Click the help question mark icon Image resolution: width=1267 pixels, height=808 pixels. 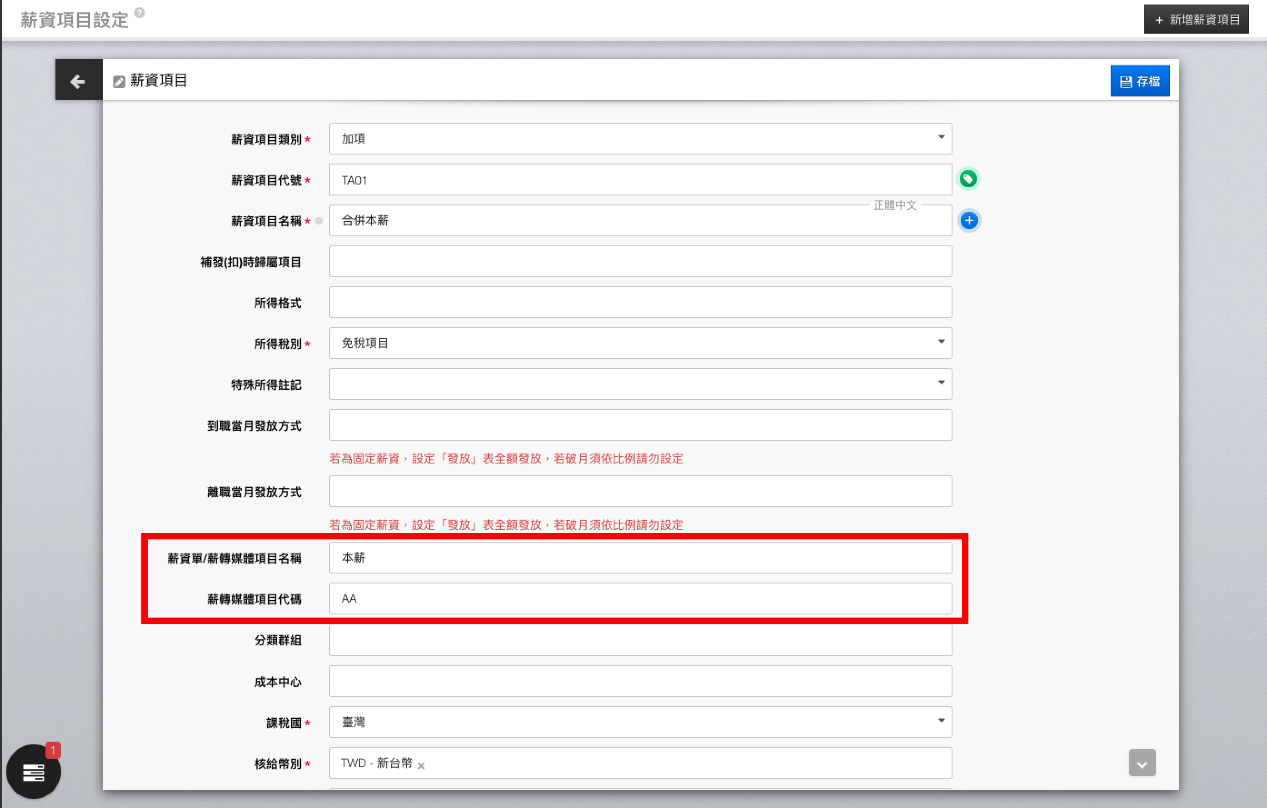pos(140,13)
